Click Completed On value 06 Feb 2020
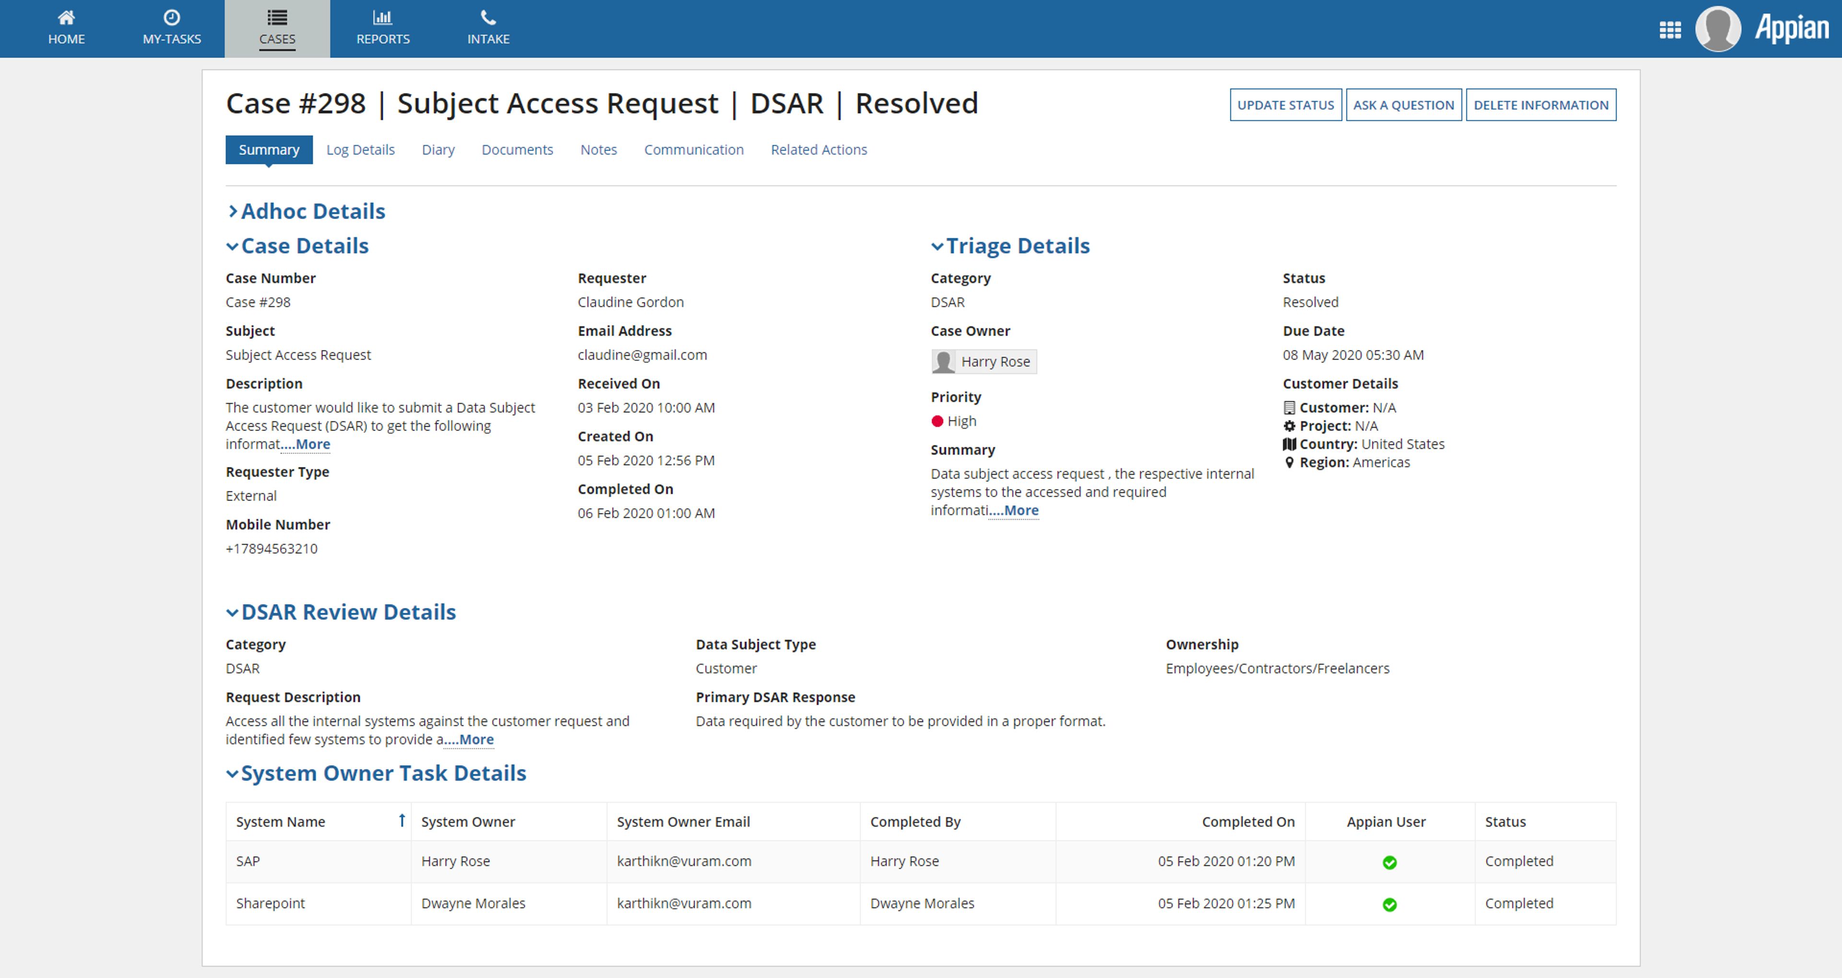This screenshot has width=1842, height=978. [646, 513]
